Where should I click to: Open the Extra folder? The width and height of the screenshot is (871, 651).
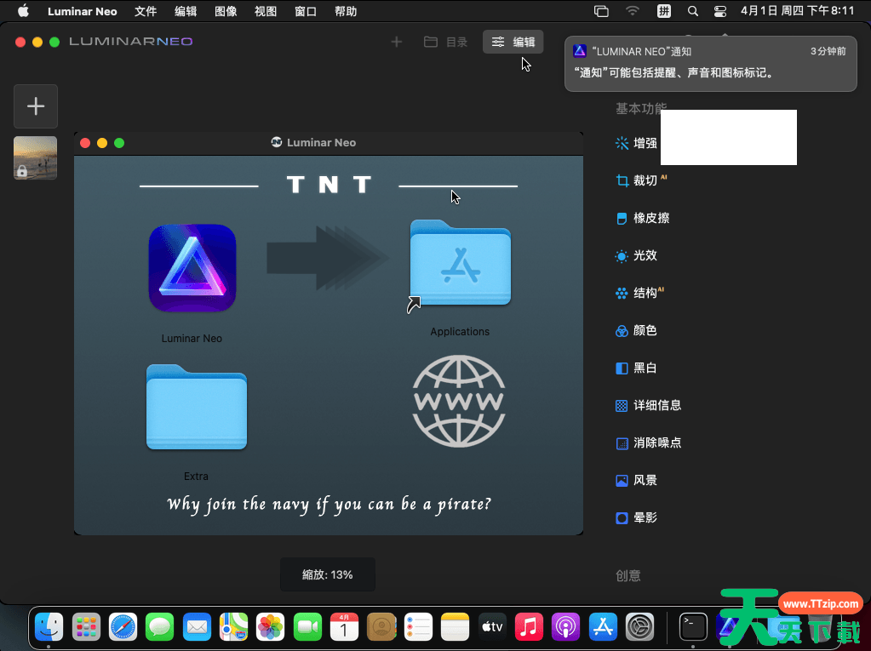pos(197,408)
